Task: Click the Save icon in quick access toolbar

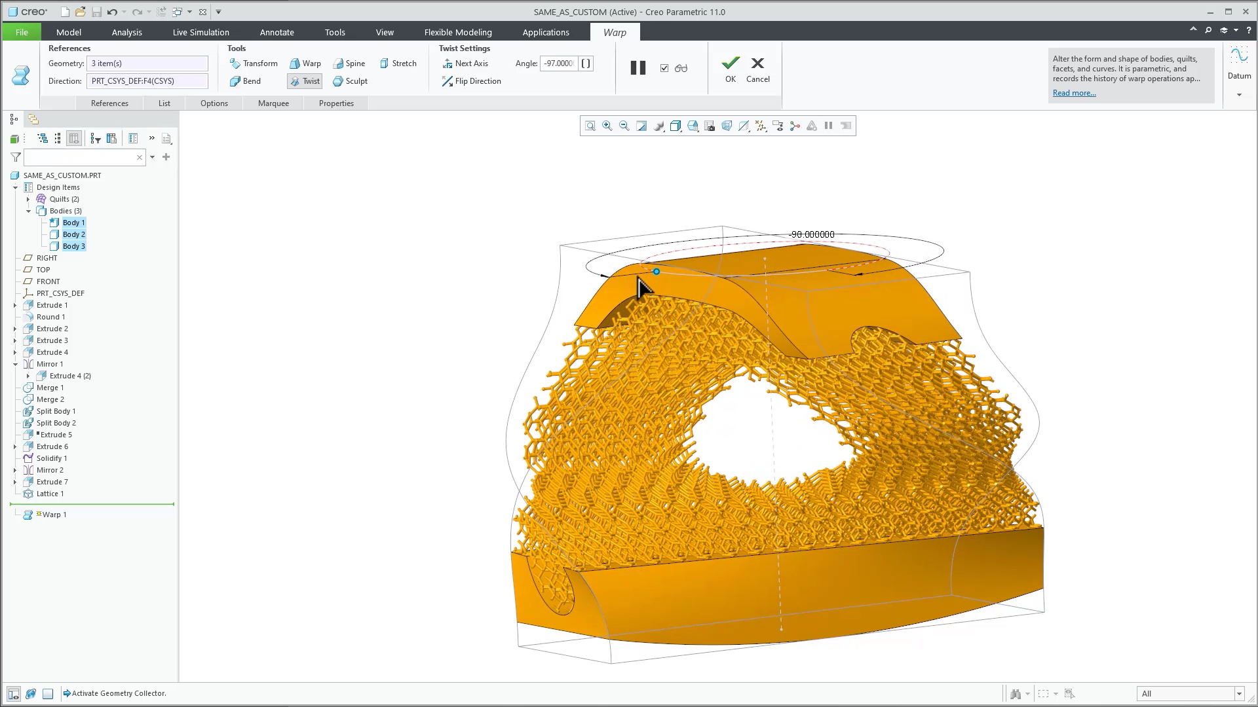Action: point(96,12)
